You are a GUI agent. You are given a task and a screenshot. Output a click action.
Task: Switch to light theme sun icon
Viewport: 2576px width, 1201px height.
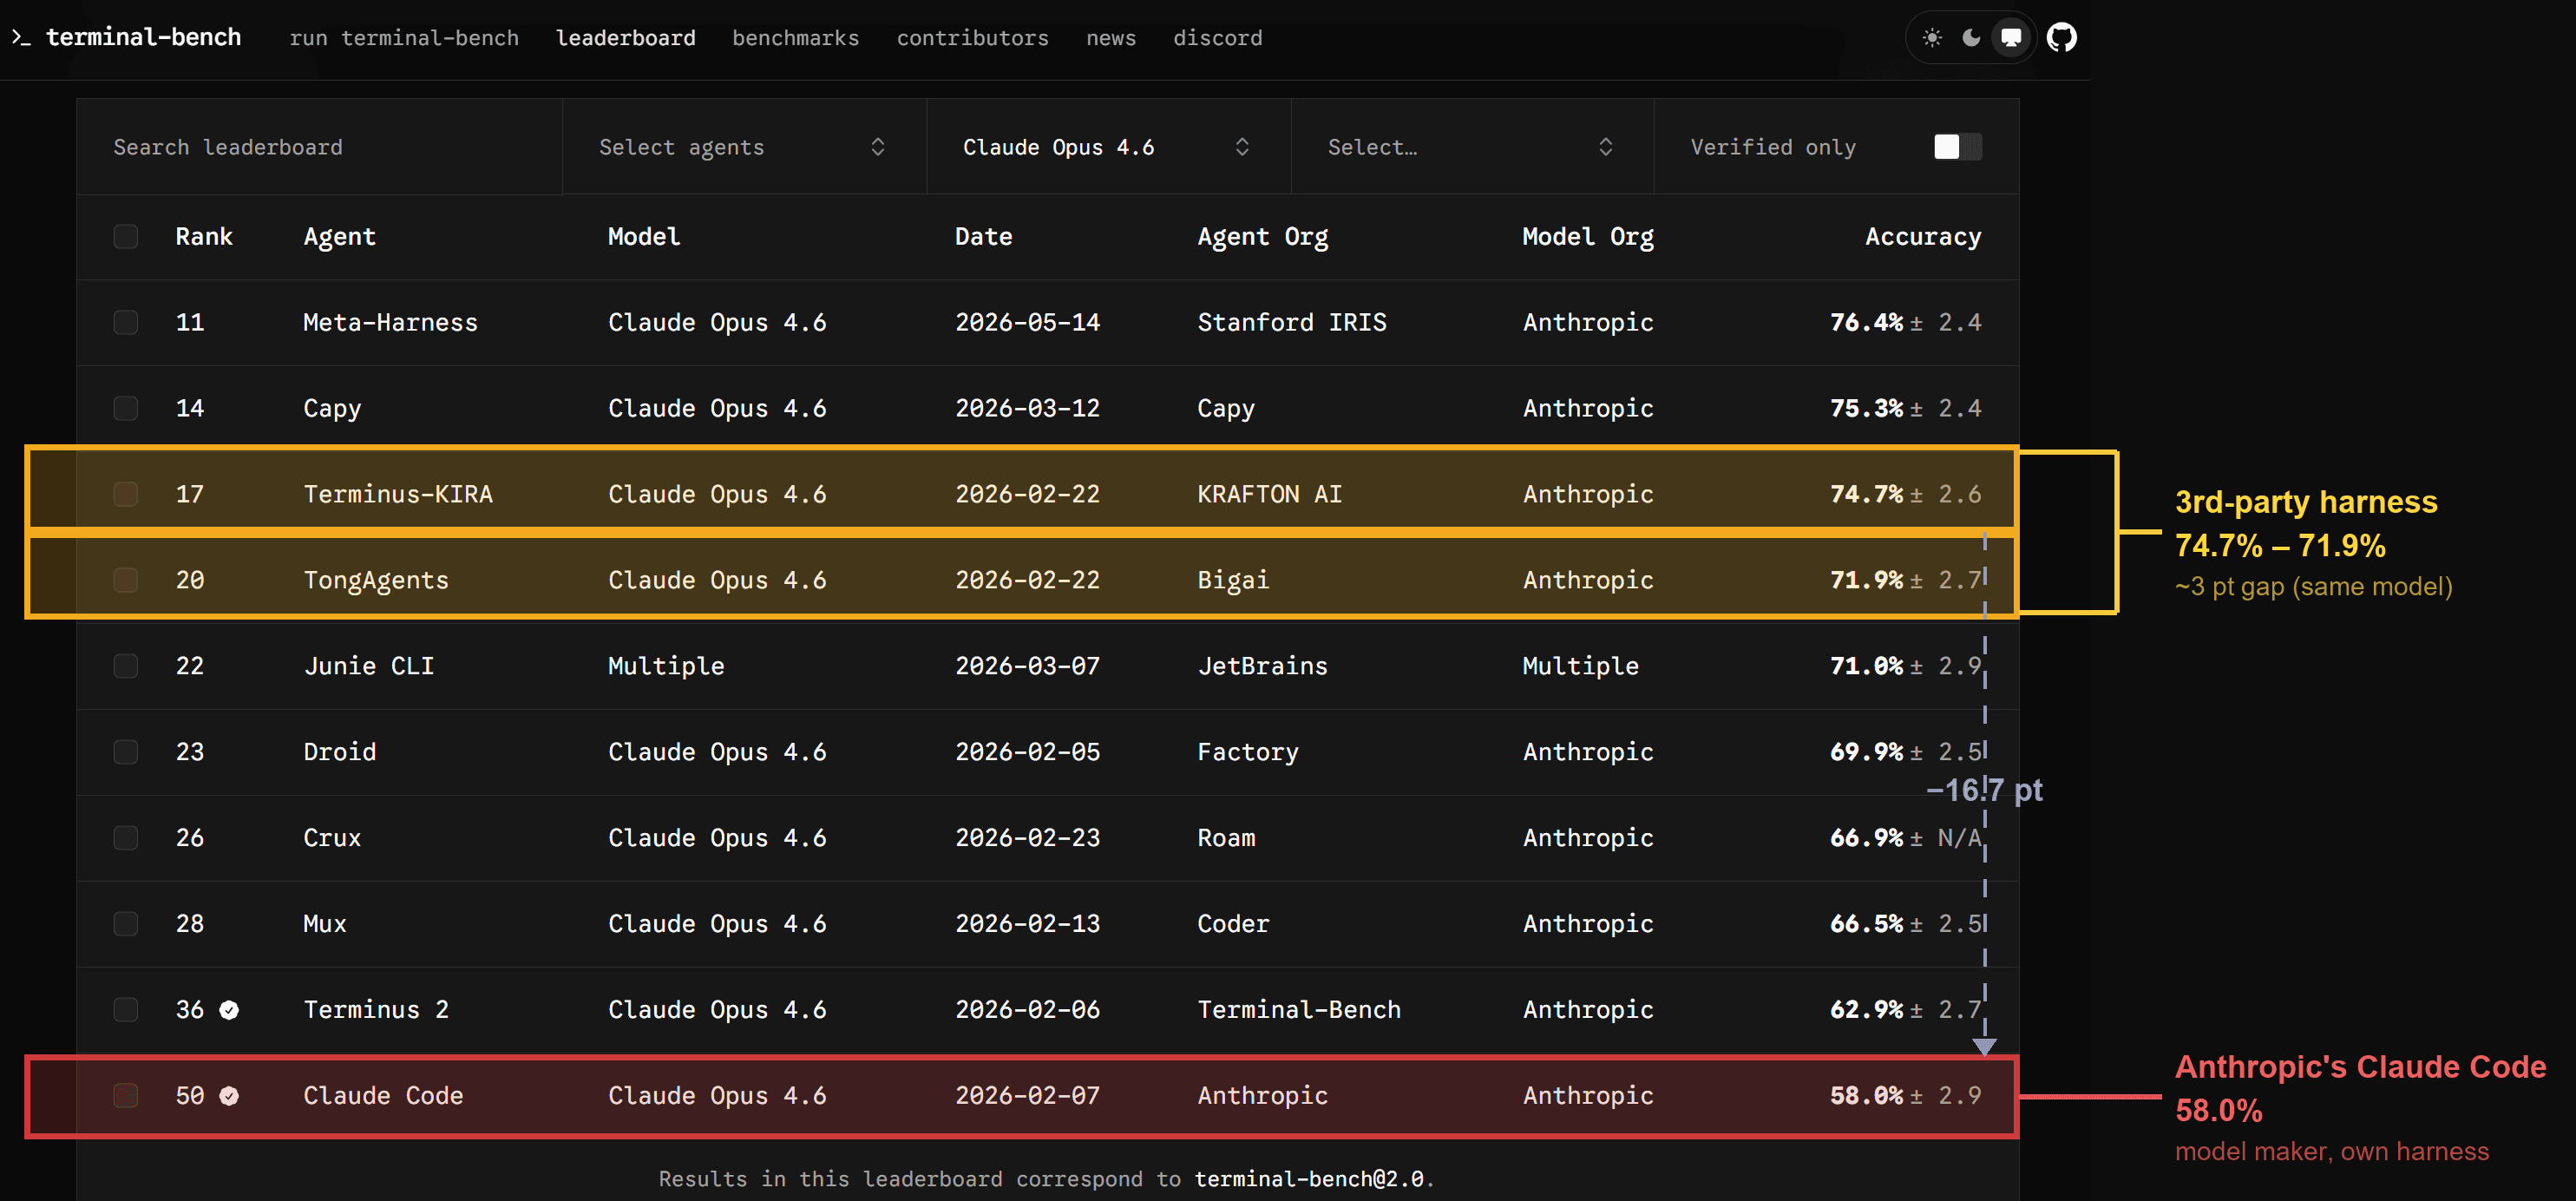tap(1932, 38)
